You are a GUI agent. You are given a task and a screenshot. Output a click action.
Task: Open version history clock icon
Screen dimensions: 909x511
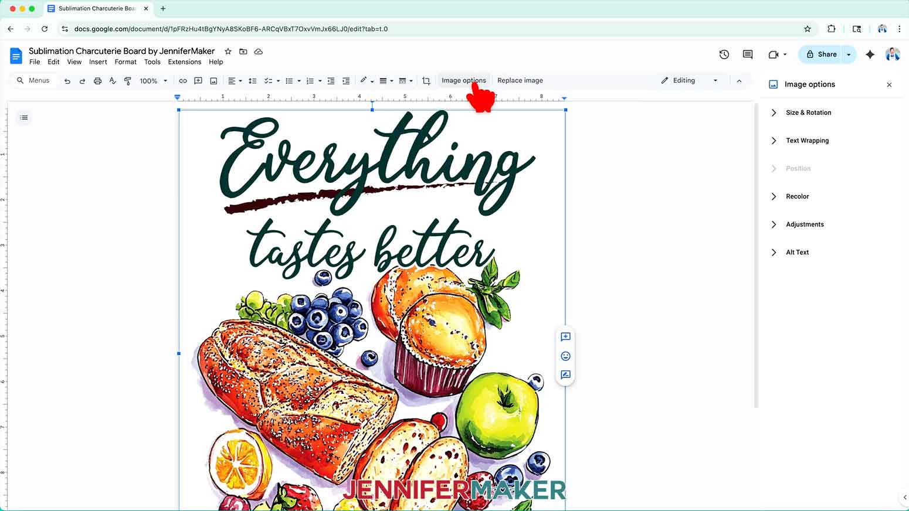coord(724,54)
